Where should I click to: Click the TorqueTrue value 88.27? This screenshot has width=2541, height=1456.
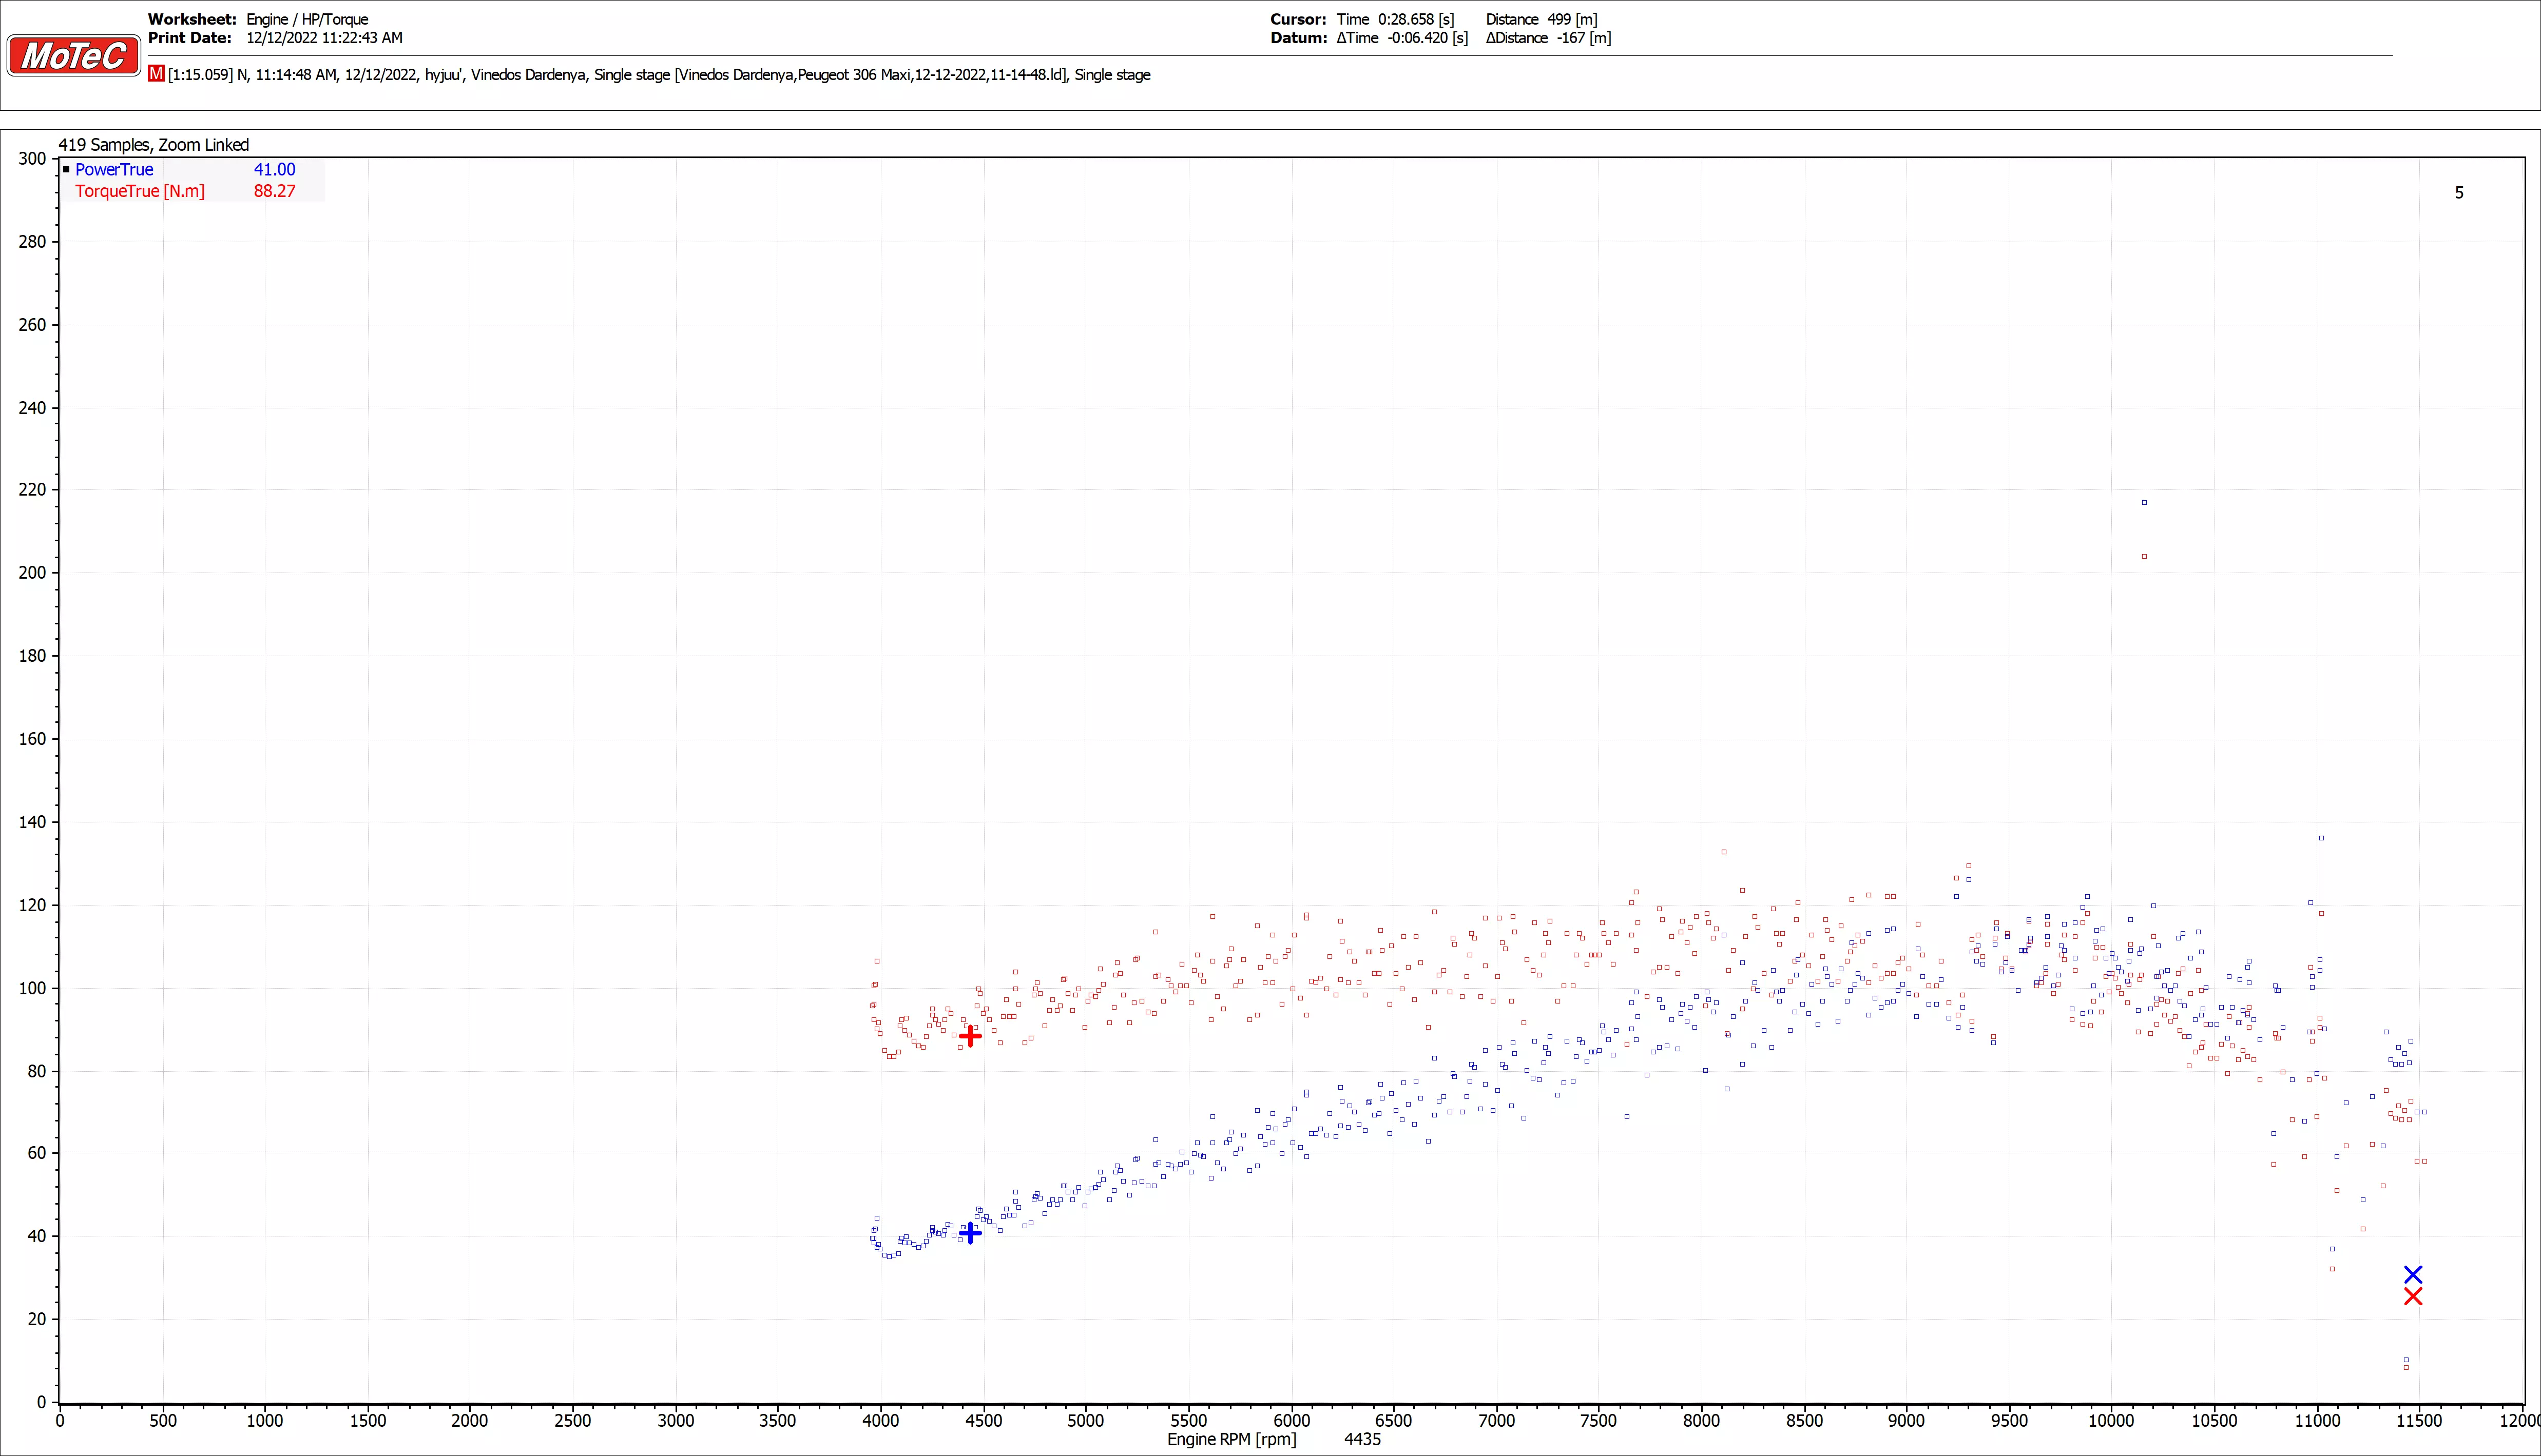click(274, 191)
